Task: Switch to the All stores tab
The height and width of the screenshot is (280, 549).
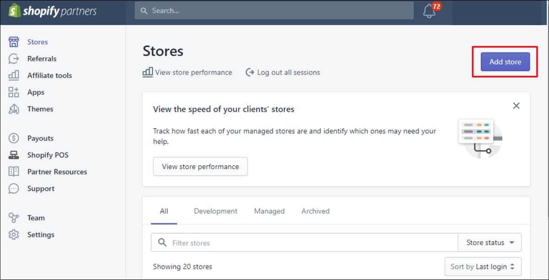Action: coord(164,211)
